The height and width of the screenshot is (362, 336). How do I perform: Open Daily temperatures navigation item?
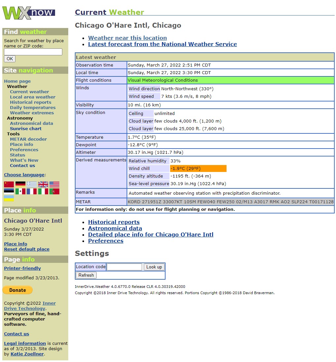[33, 108]
